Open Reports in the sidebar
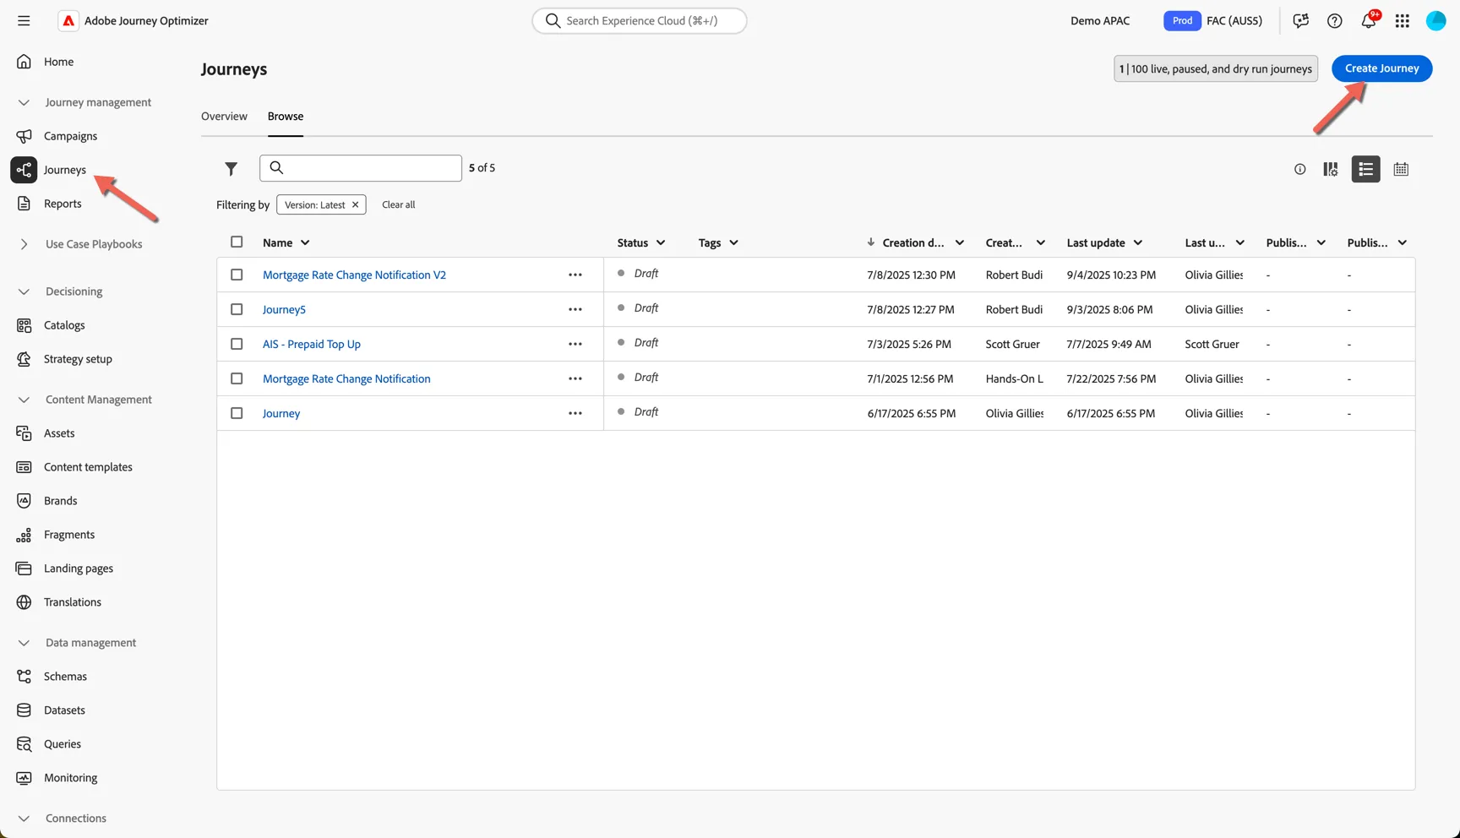This screenshot has width=1460, height=838. point(63,204)
